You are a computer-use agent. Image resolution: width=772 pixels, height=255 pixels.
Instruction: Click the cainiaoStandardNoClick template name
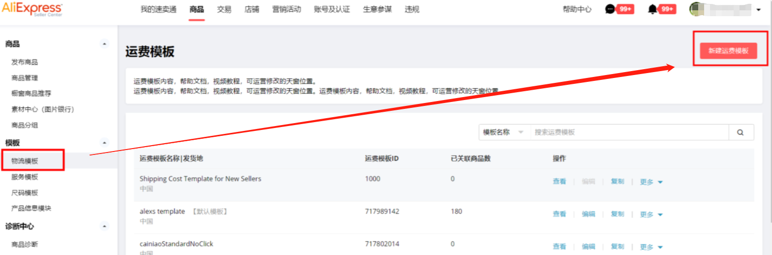176,244
